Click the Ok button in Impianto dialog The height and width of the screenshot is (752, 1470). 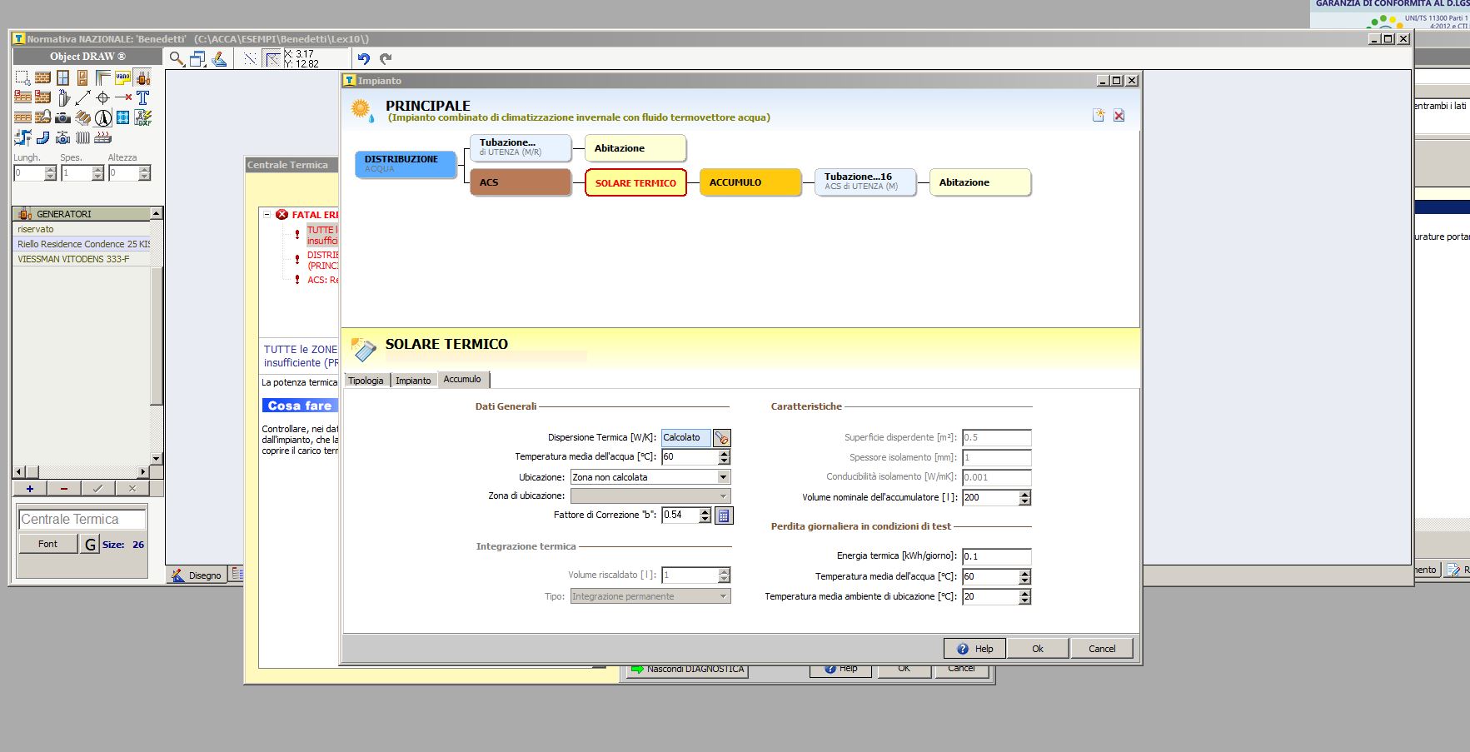tap(1037, 649)
